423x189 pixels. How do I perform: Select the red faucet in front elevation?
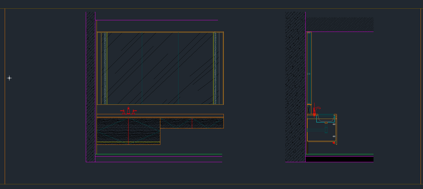128,111
